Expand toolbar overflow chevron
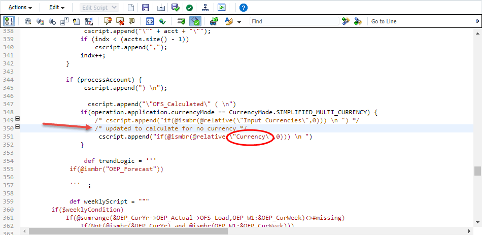 [x=477, y=21]
